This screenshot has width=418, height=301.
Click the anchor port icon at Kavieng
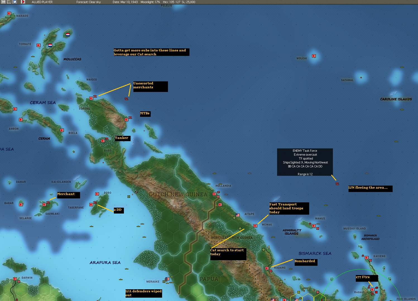pyautogui.click(x=363, y=256)
